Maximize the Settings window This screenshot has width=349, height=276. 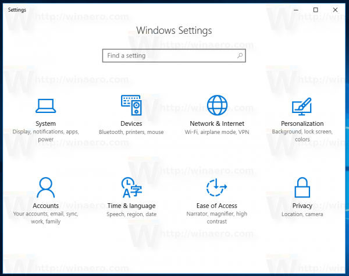point(316,10)
